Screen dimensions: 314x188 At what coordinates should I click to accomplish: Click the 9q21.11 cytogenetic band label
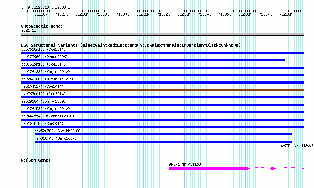(x=29, y=30)
